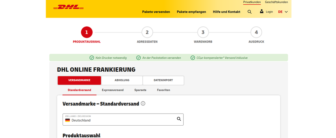This screenshot has height=138, width=336.
Task: Open the Favoriten sub-tab
Action: (163, 90)
